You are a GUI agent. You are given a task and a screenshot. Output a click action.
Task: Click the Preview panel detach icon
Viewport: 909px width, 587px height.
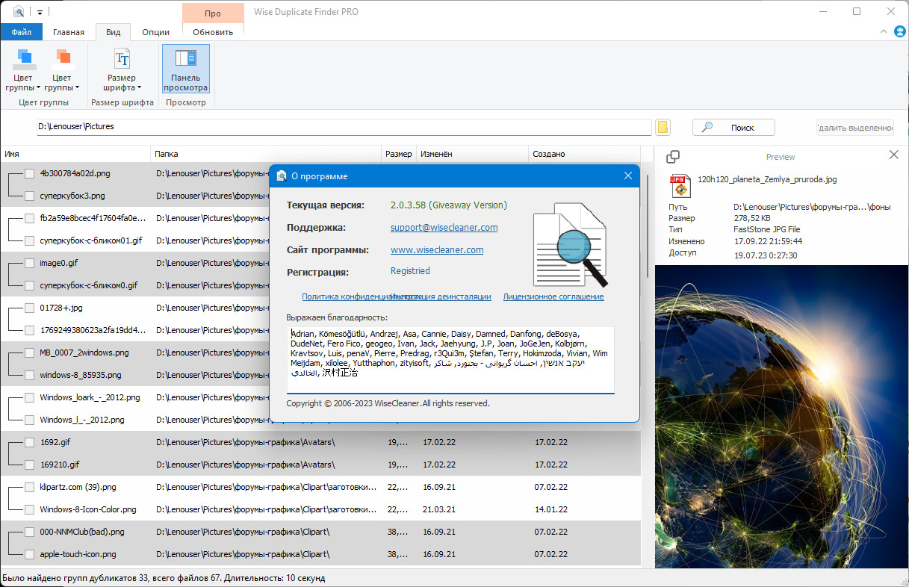click(672, 156)
